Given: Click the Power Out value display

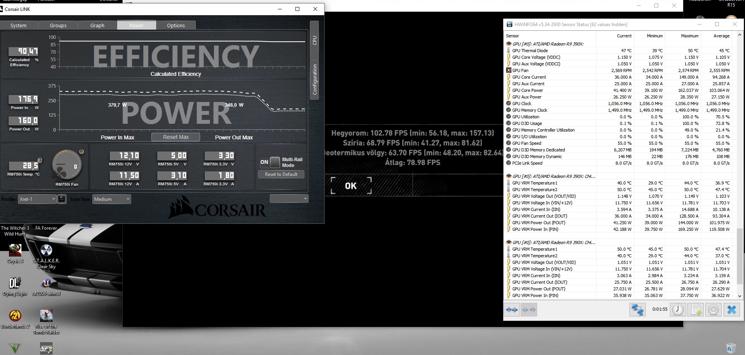Looking at the screenshot, I should [x=24, y=121].
